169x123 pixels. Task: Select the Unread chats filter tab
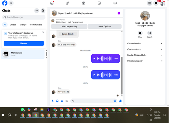[x=13, y=25]
